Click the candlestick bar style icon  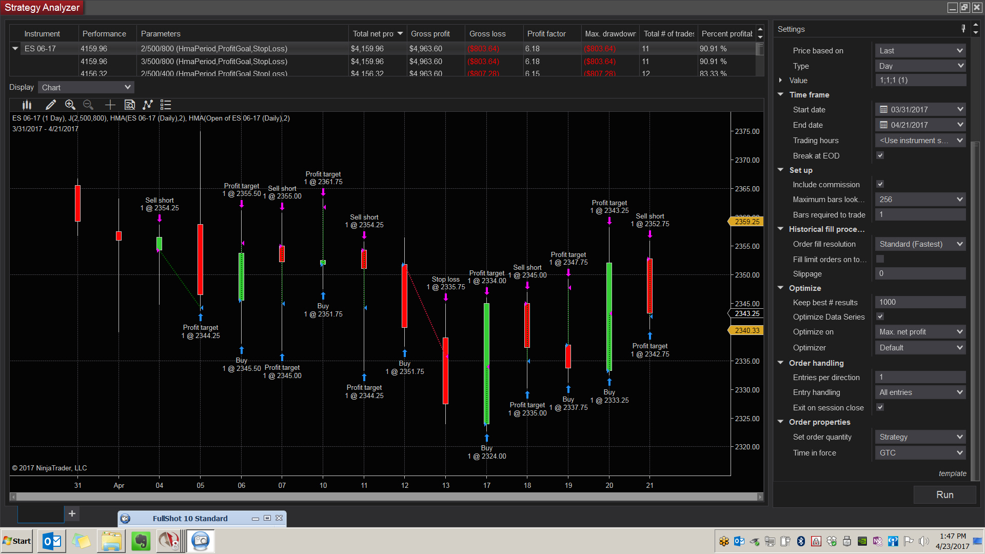click(x=27, y=105)
